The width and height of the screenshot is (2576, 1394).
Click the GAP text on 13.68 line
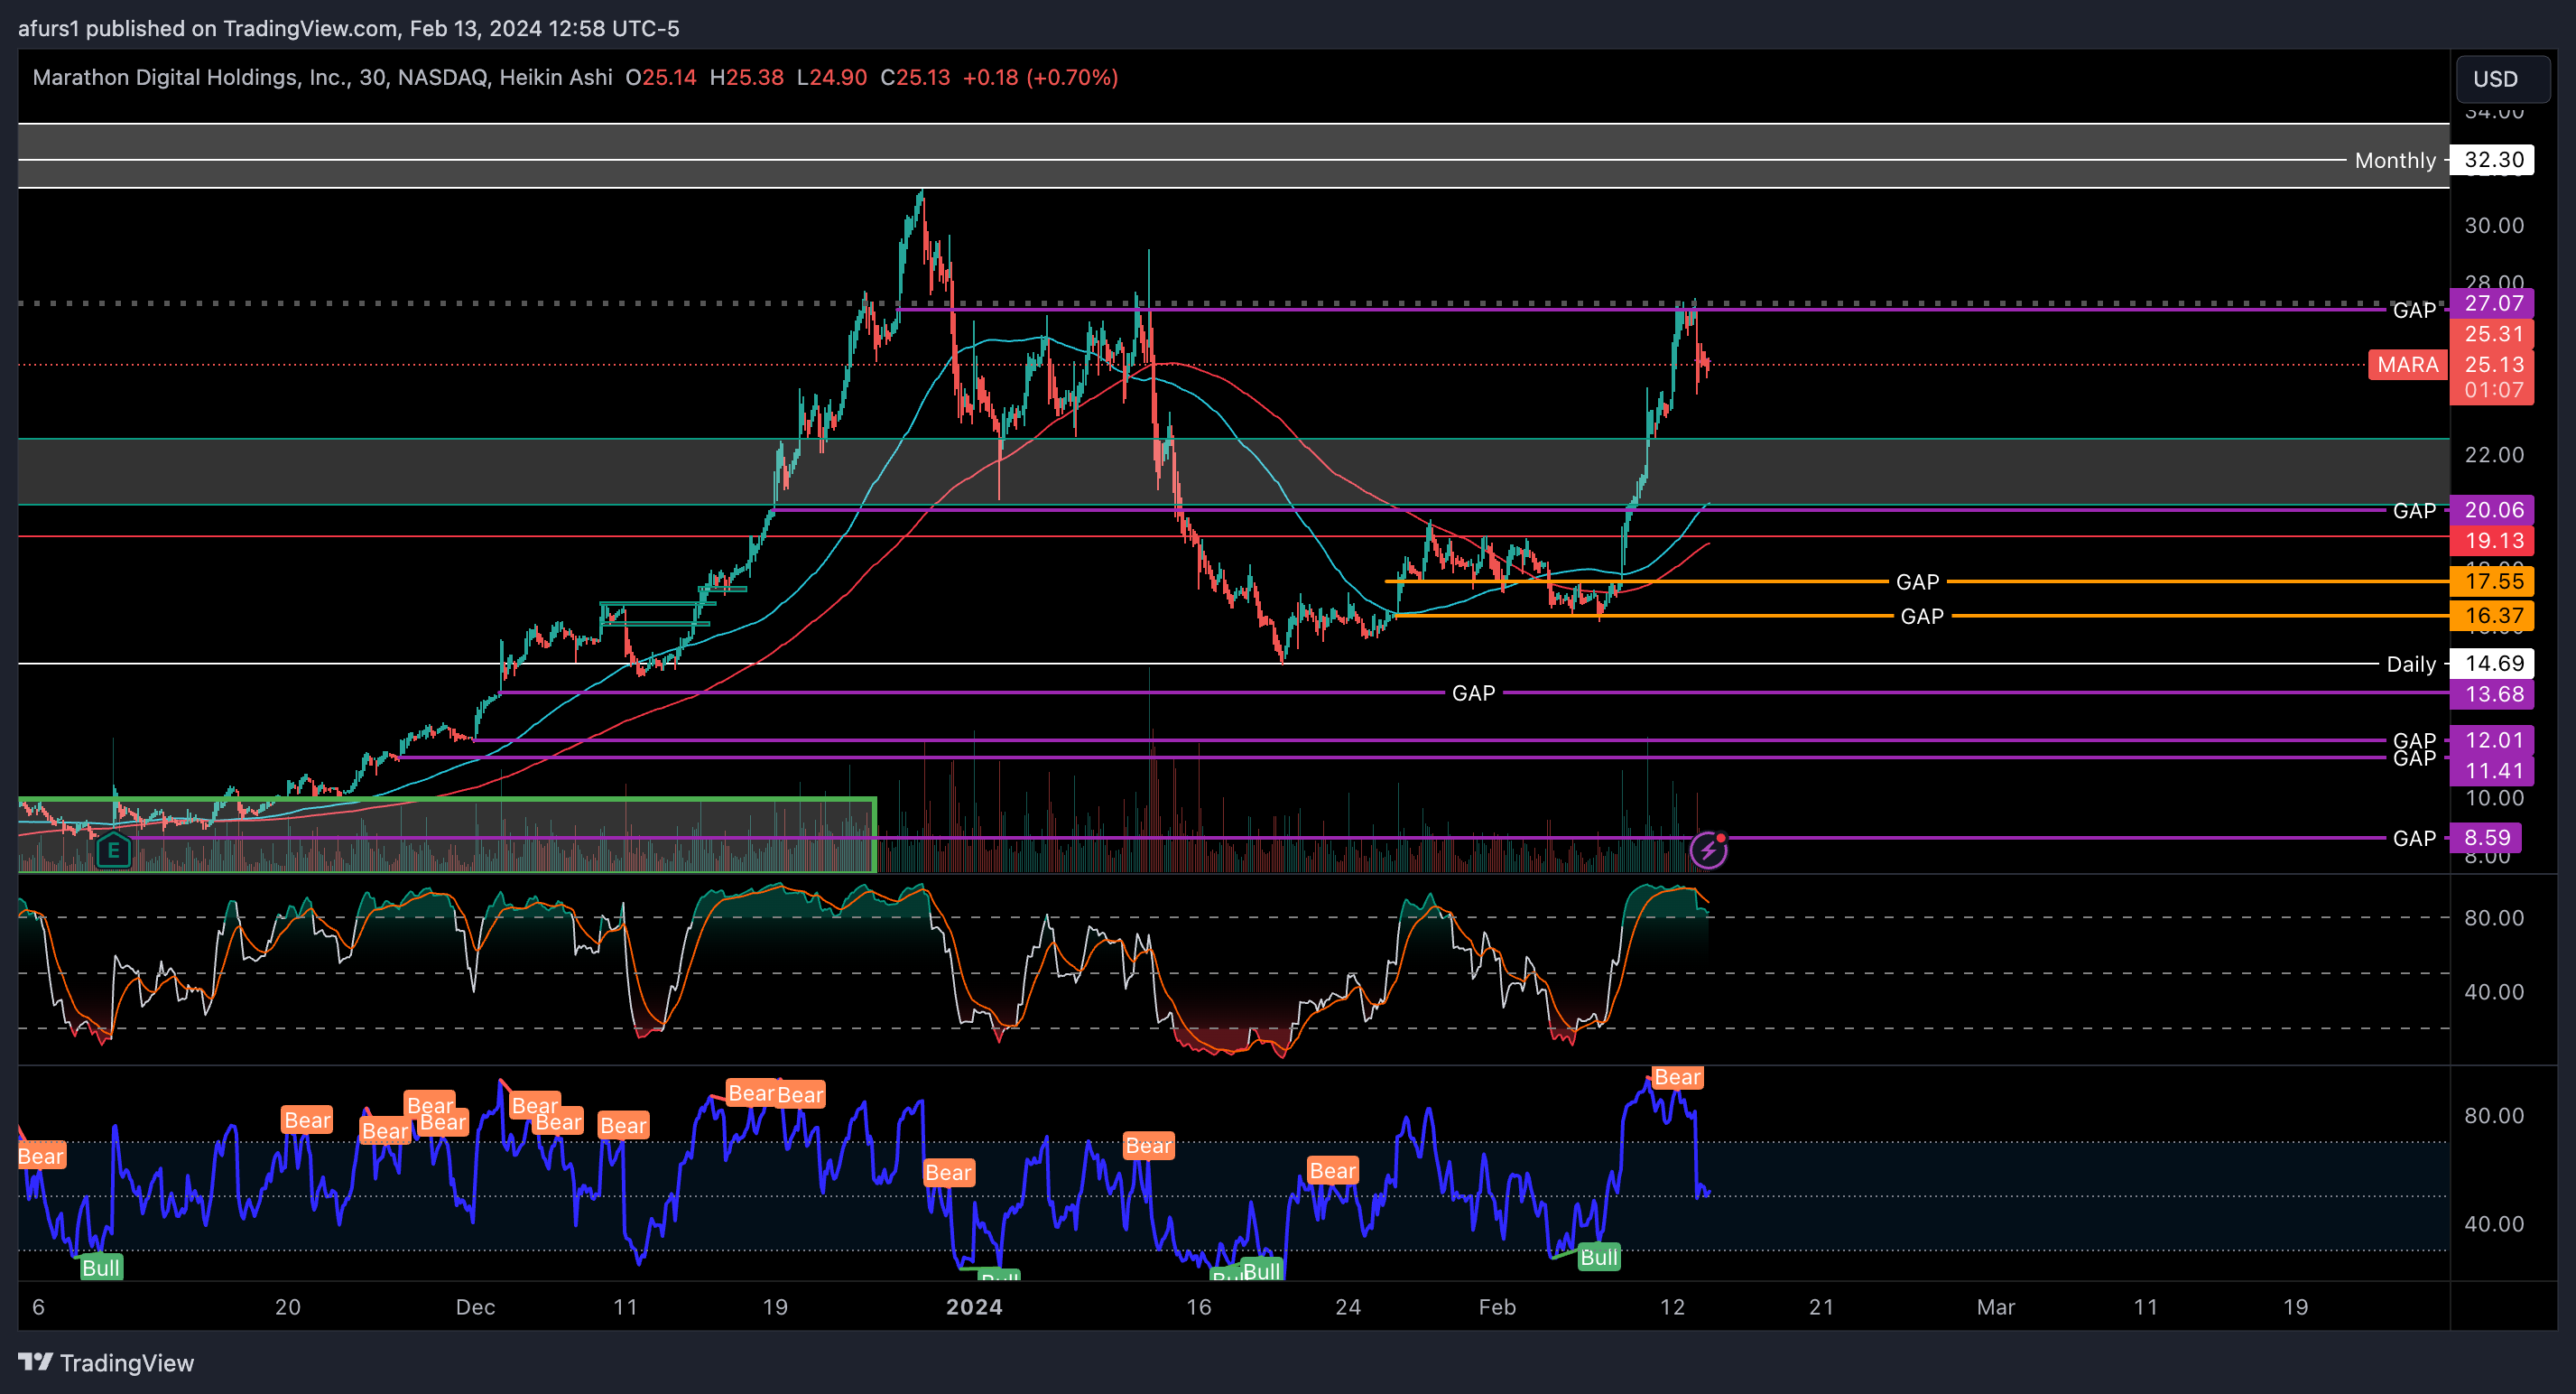[x=1473, y=693]
